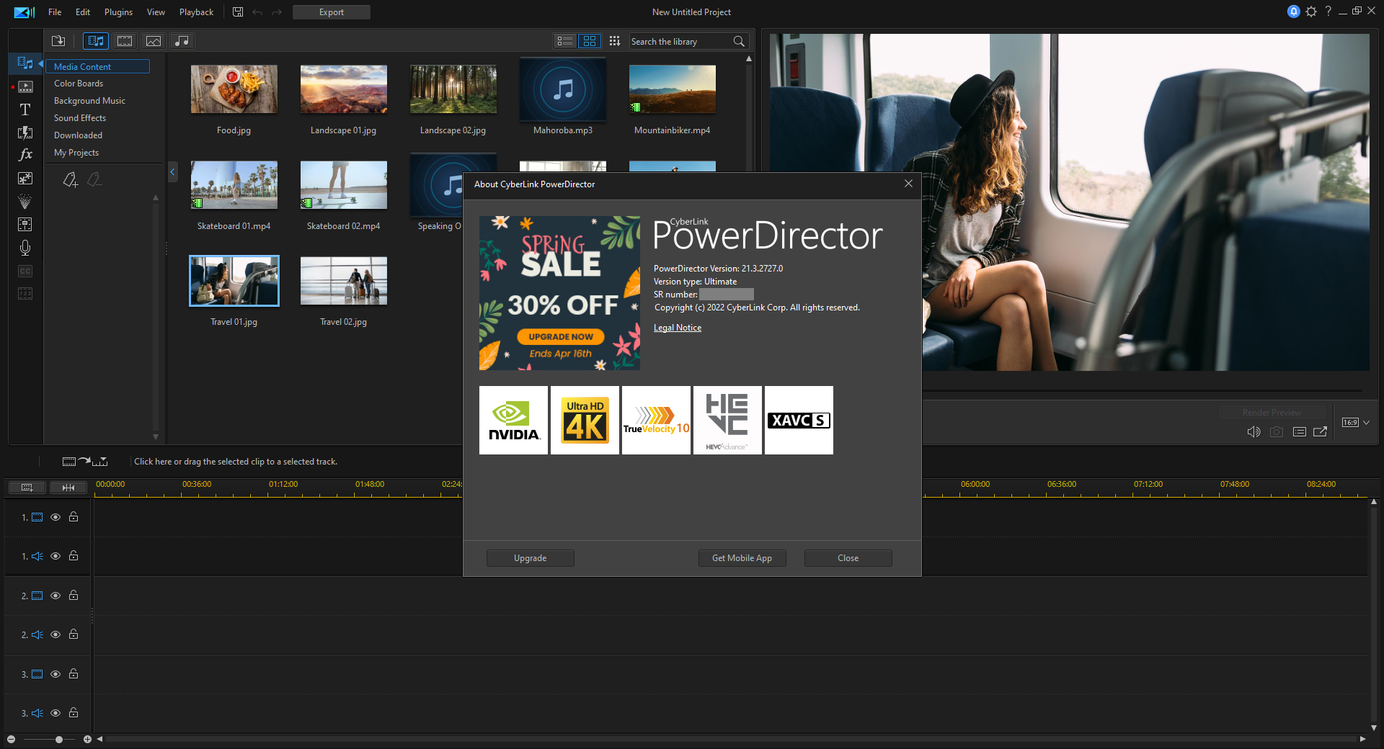
Task: Click the Save project icon
Action: click(238, 12)
